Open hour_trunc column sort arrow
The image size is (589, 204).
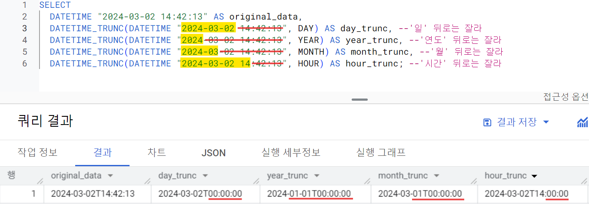pos(534,176)
